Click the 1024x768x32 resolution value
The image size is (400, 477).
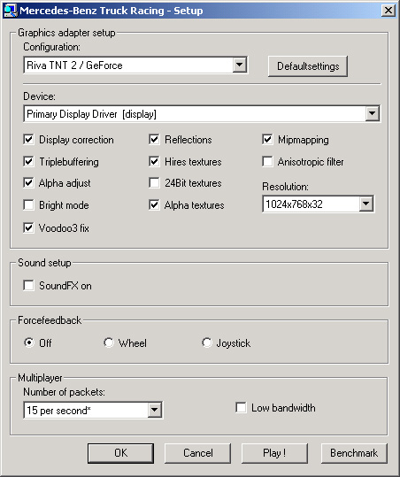[x=294, y=204]
